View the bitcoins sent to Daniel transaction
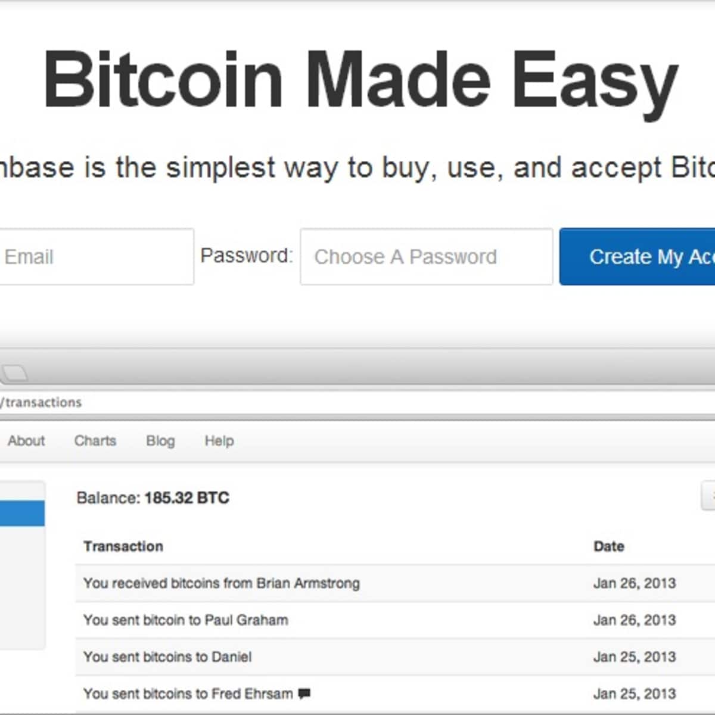The width and height of the screenshot is (715, 715). (x=167, y=657)
